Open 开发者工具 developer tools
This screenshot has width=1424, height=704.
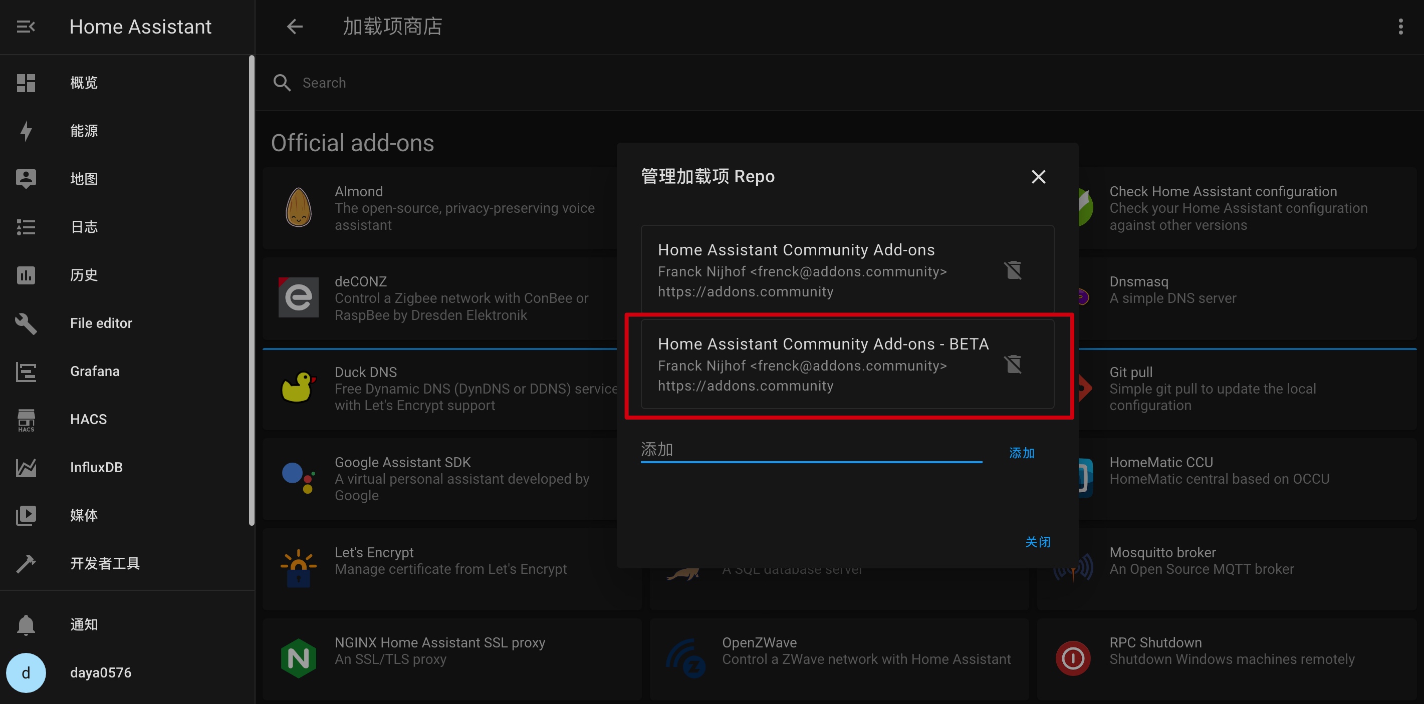click(105, 563)
